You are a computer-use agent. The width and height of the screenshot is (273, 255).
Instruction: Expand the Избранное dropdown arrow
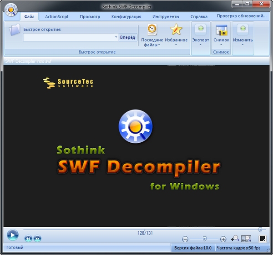pos(176,45)
